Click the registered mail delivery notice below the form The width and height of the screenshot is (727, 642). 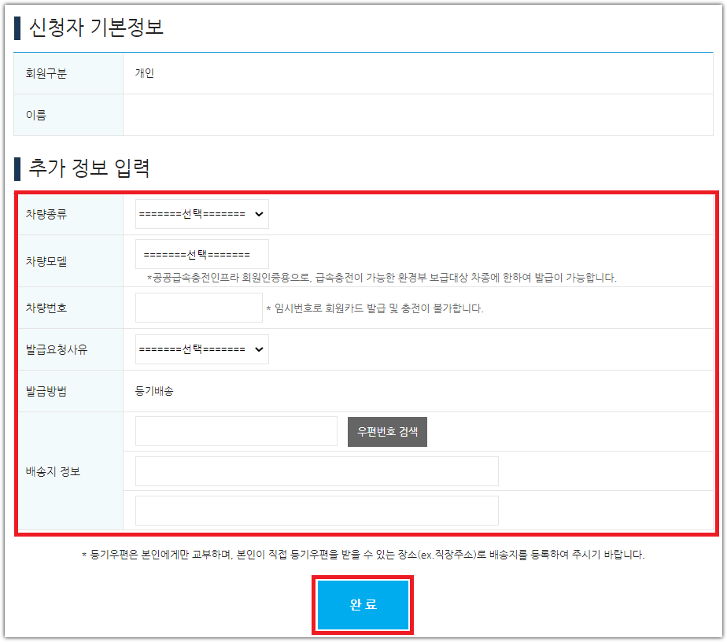(x=363, y=555)
